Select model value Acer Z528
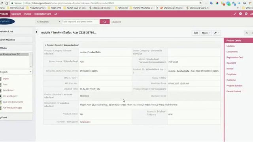Viewport: 253px width, 142px height. coord(173,62)
